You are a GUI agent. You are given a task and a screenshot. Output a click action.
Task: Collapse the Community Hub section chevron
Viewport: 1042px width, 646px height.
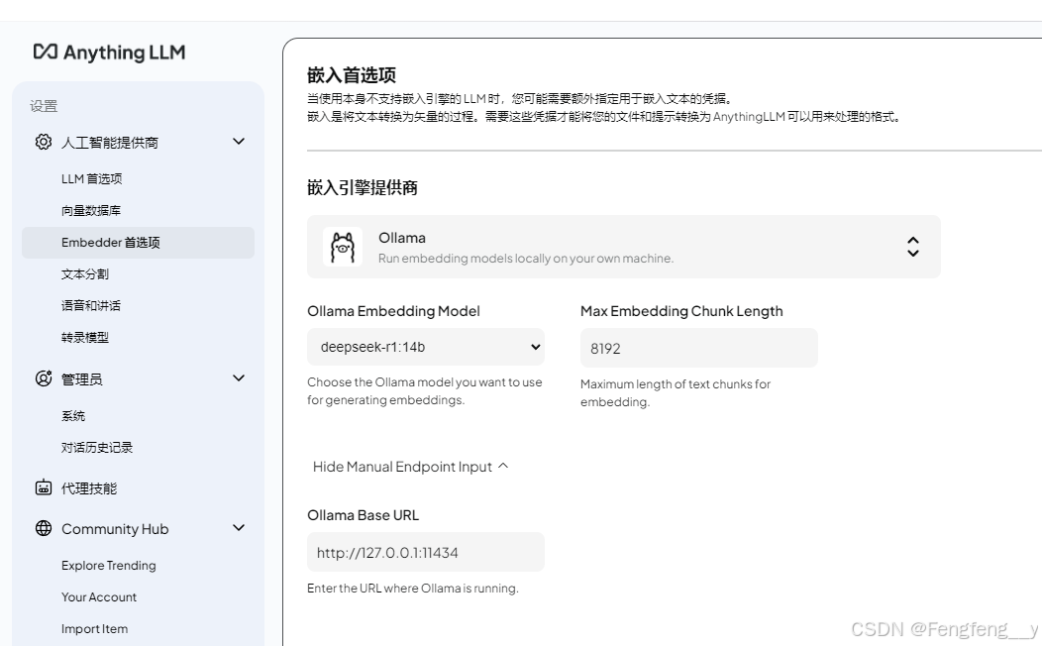point(239,528)
